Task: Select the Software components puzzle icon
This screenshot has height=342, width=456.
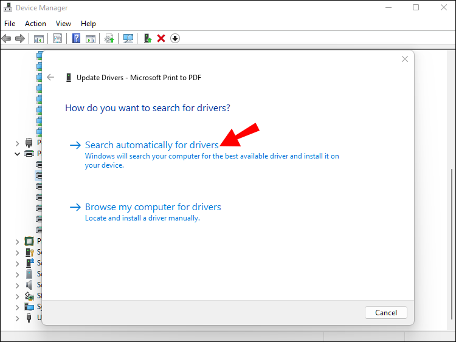Action: click(x=30, y=263)
